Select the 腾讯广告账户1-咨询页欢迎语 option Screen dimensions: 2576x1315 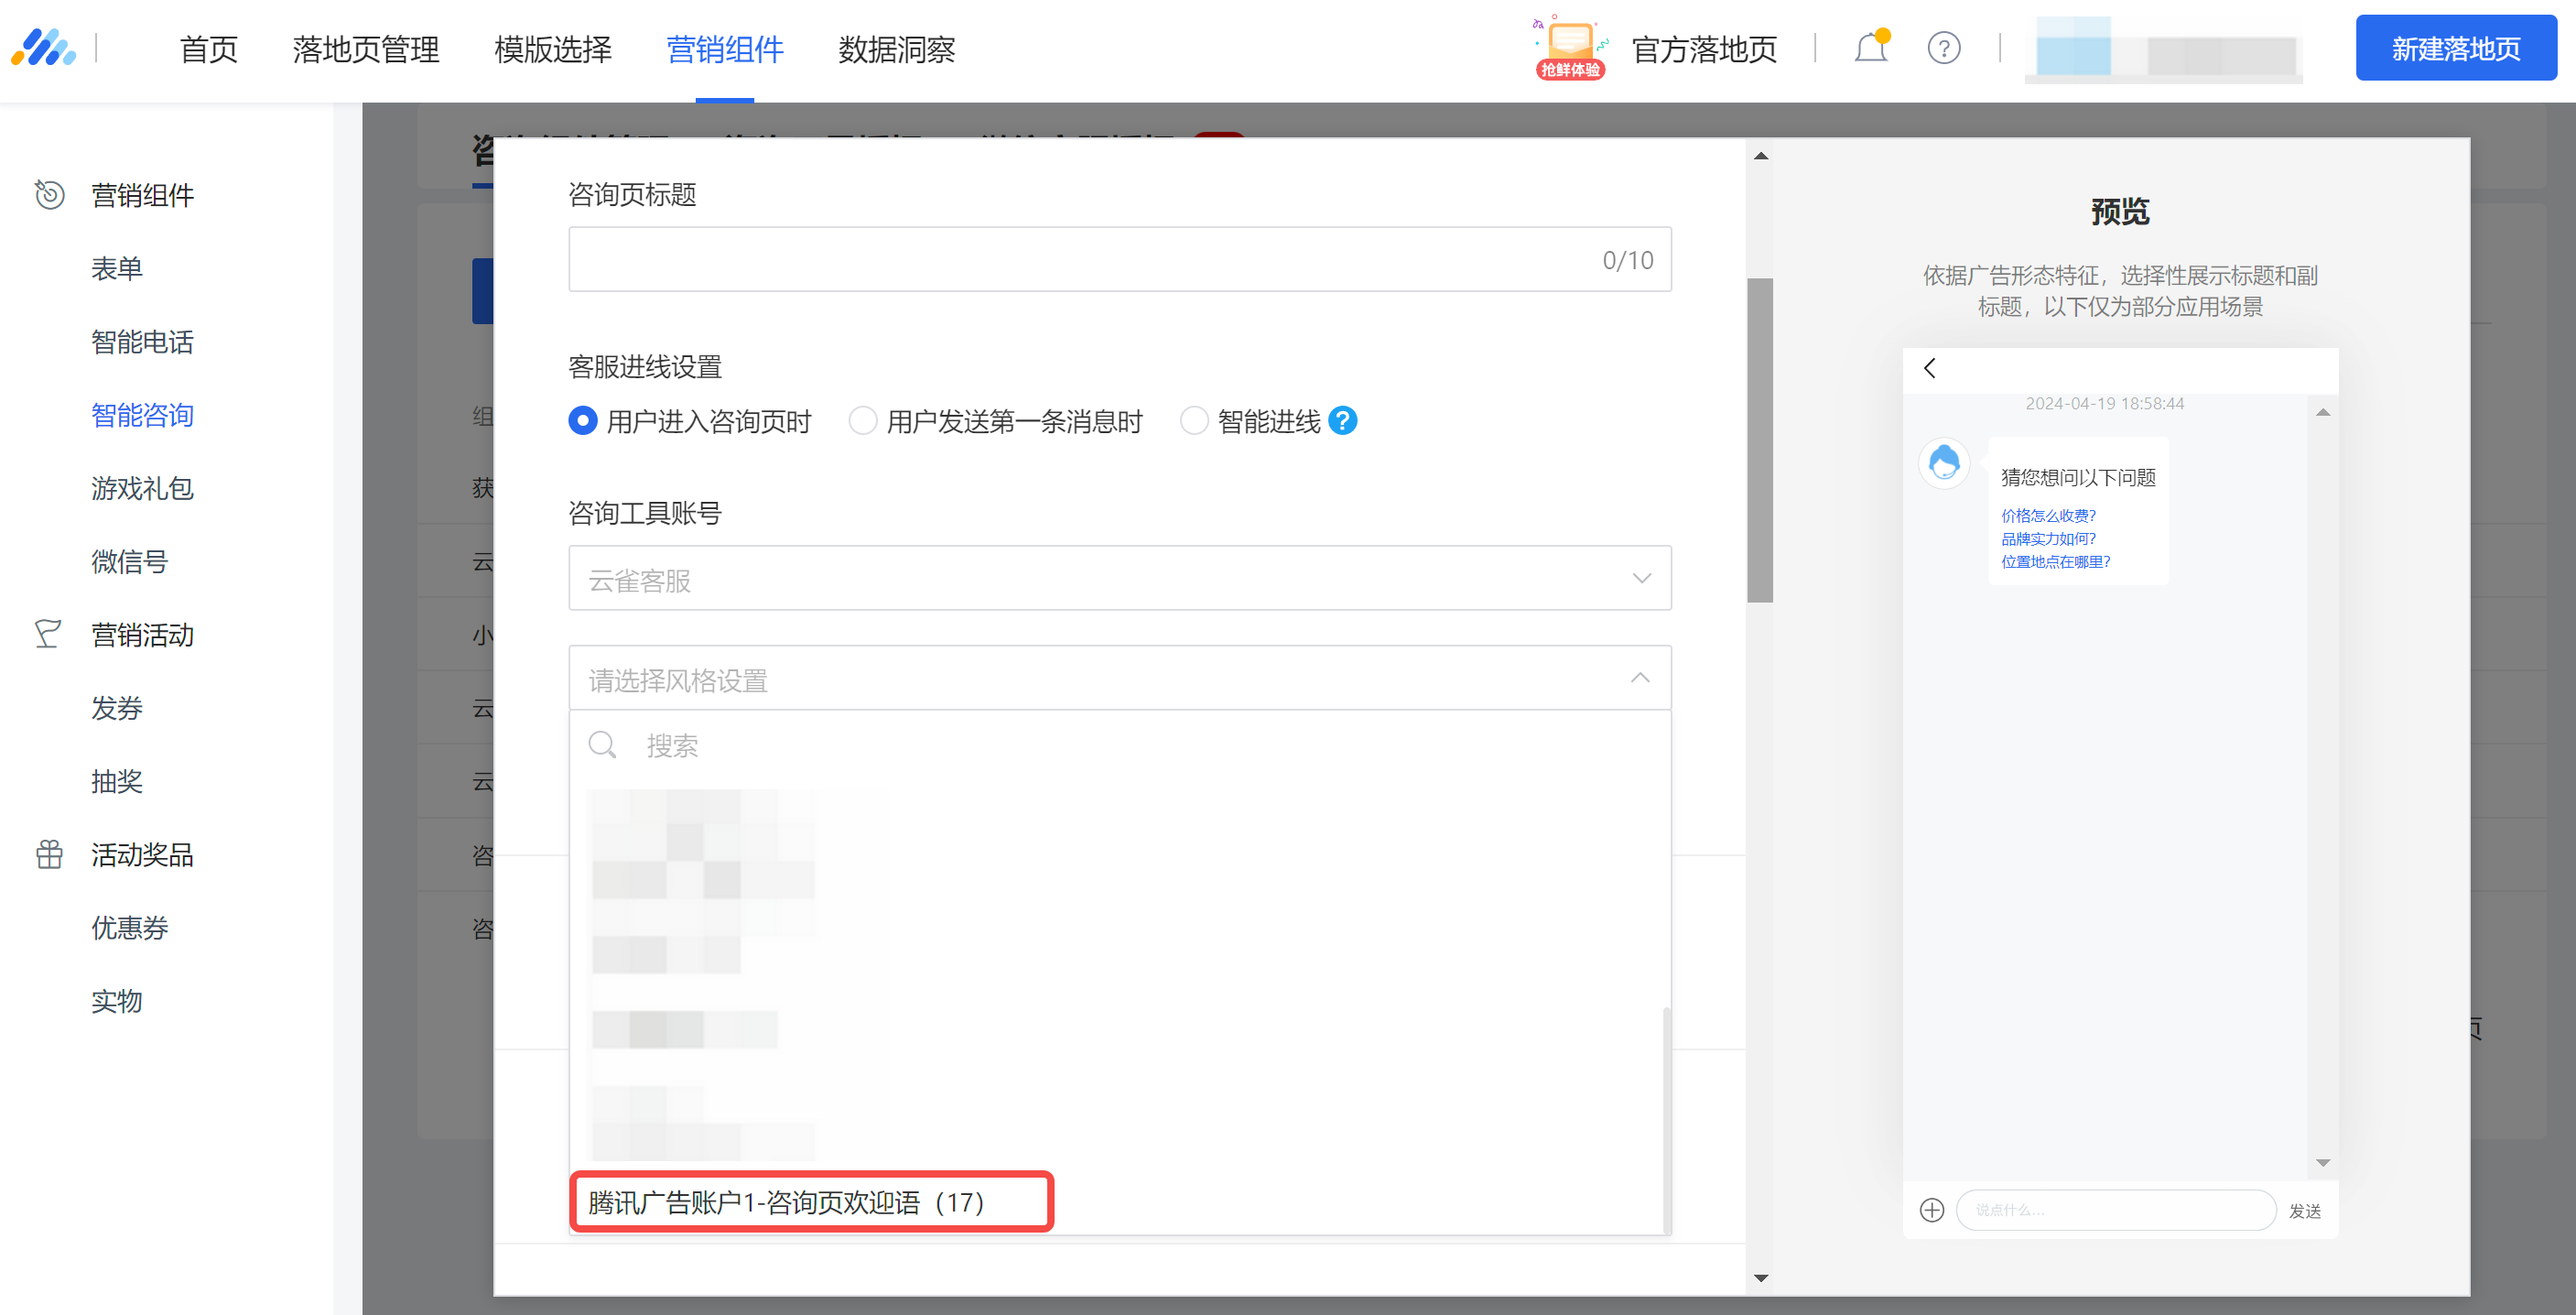[810, 1203]
